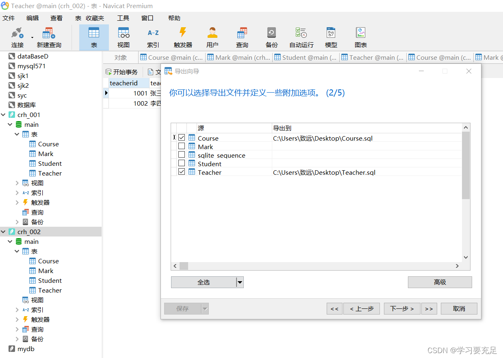503x358 pixels.
Task: Collapse the crh_001 connection node
Action: coord(4,115)
